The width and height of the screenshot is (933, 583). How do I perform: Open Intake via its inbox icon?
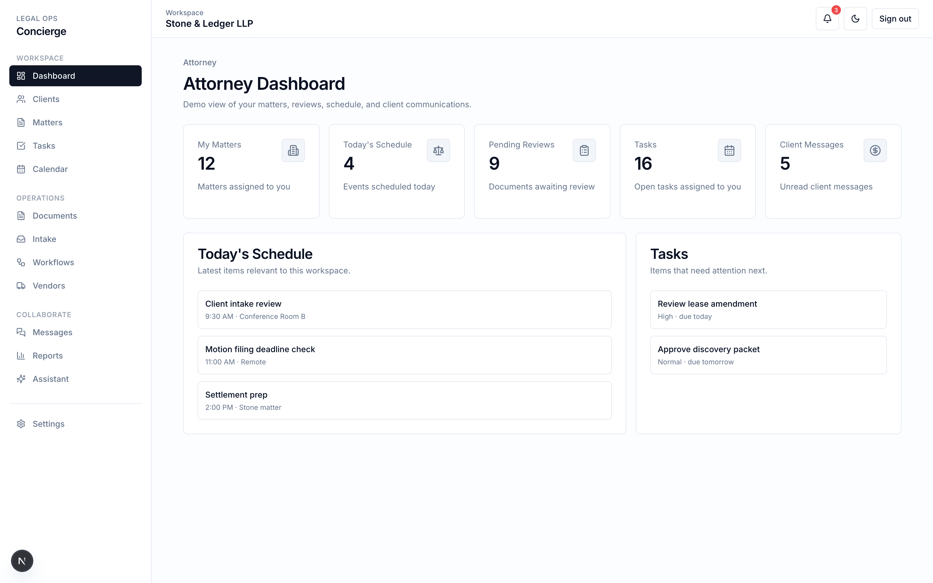pos(21,239)
